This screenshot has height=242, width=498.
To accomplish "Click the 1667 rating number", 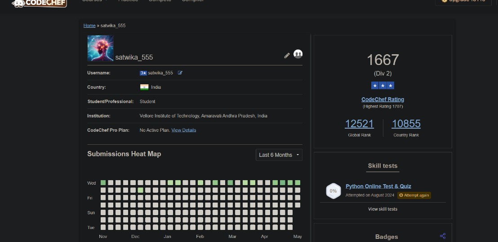I will point(382,60).
